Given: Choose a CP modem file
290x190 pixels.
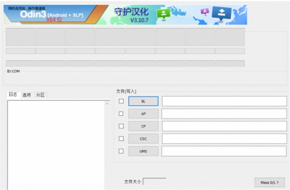Looking at the screenshot, I should pyautogui.click(x=143, y=126).
